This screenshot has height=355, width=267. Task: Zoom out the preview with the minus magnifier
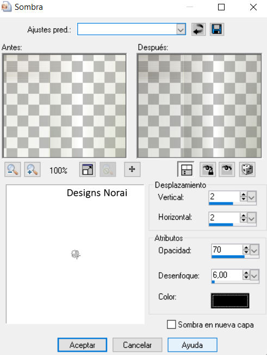coord(13,170)
